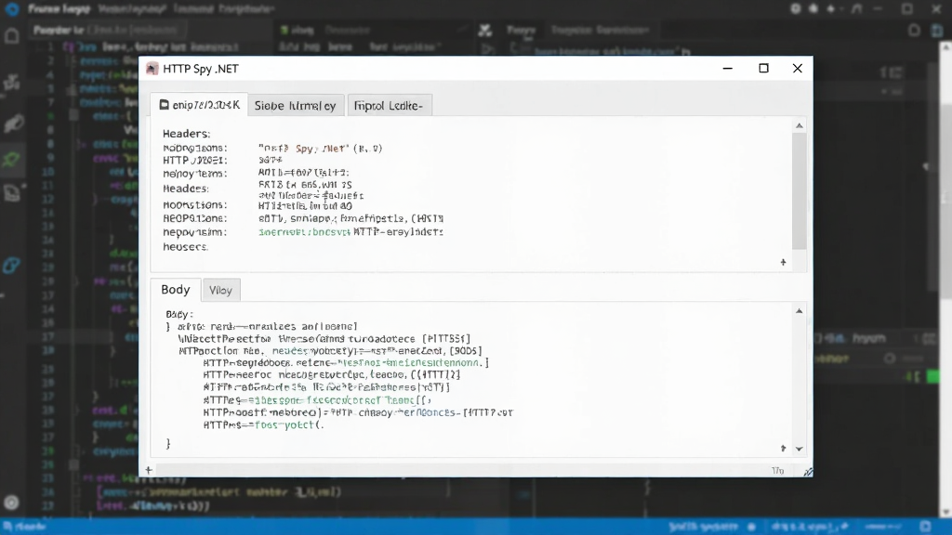952x535 pixels.
Task: Click the editor's right scrollbar down arrow
Action: point(945,513)
